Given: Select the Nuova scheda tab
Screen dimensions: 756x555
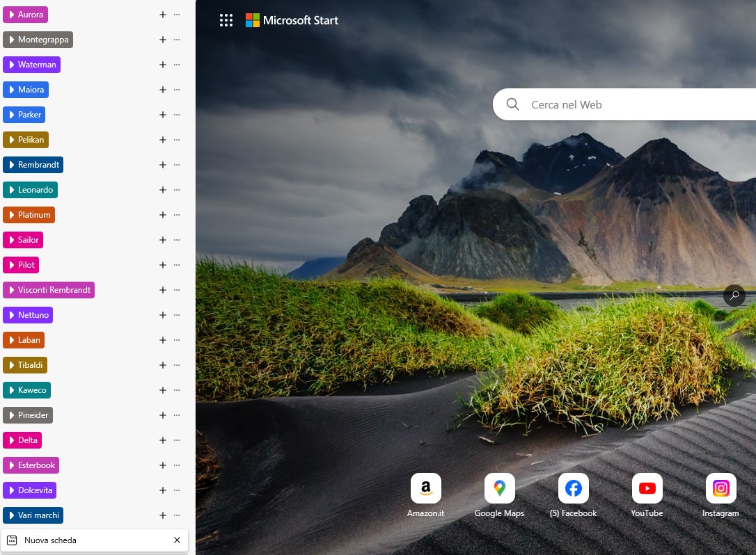Looking at the screenshot, I should [x=84, y=540].
